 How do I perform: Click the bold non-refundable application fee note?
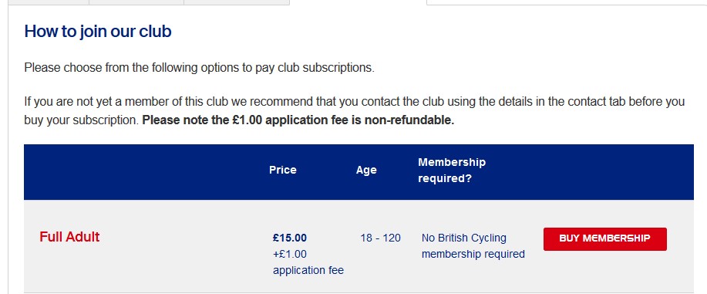click(x=298, y=121)
